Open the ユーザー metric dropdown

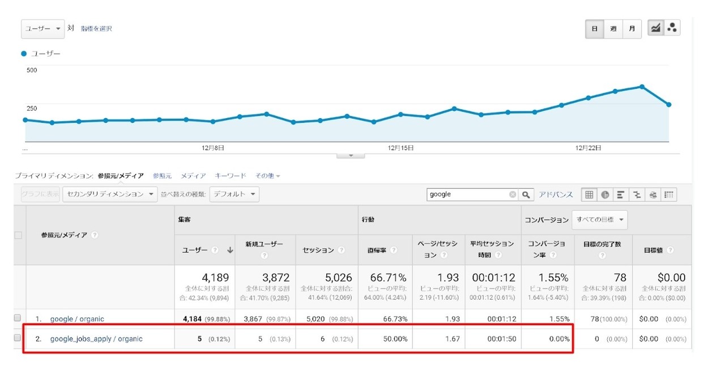pyautogui.click(x=42, y=29)
